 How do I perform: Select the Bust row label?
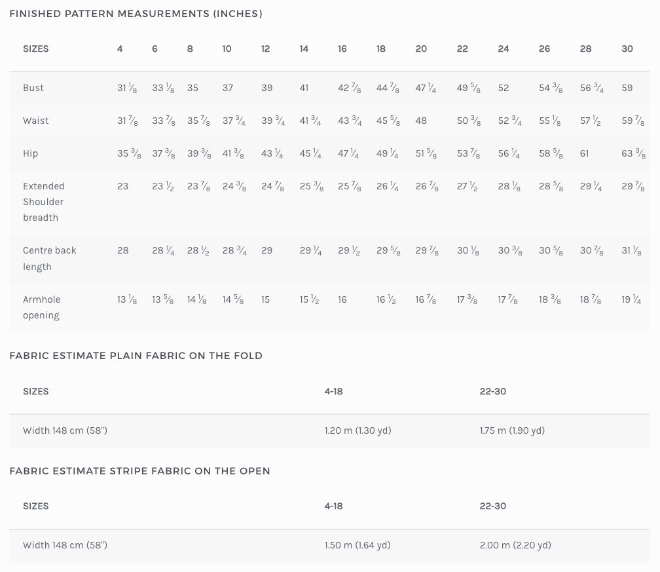[33, 88]
